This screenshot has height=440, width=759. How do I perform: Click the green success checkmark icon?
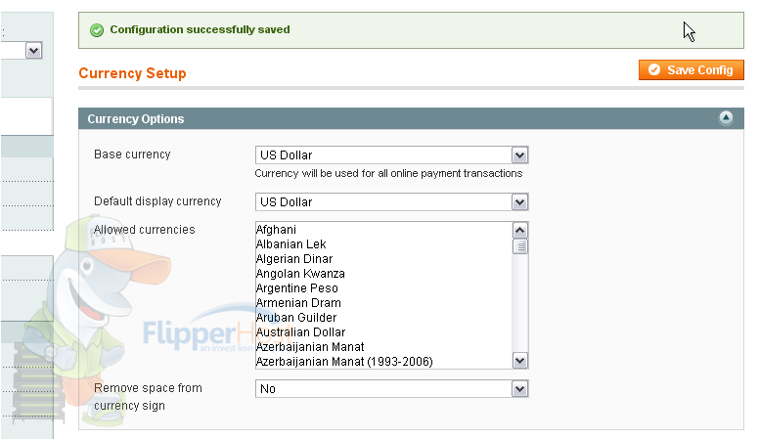tap(97, 30)
